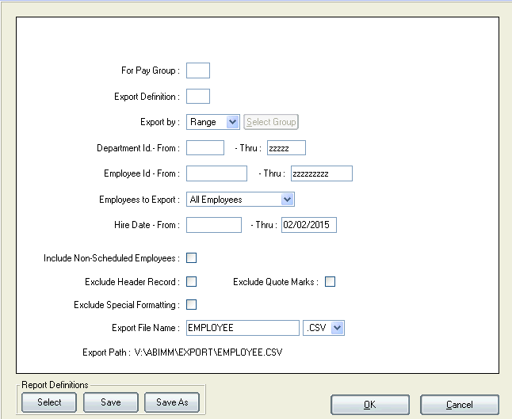Click the Export Path text V:\ABIMM\EXPORT\EMPLOYEE.CSV
The height and width of the screenshot is (419, 512).
click(x=208, y=352)
